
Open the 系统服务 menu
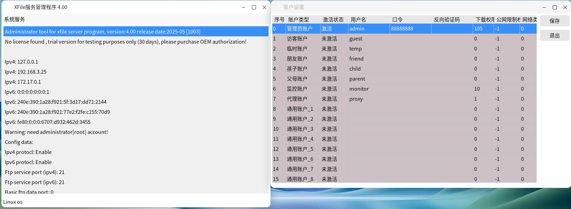coord(15,19)
